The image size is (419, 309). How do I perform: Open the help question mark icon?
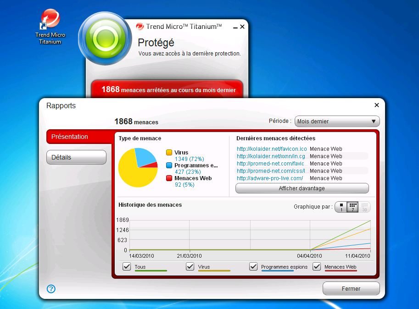[x=51, y=289]
